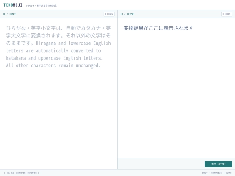Click the output panel 0 CHARS counter
The image size is (235, 176).
227,14
